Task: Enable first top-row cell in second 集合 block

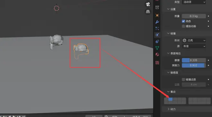Action: [190, 99]
